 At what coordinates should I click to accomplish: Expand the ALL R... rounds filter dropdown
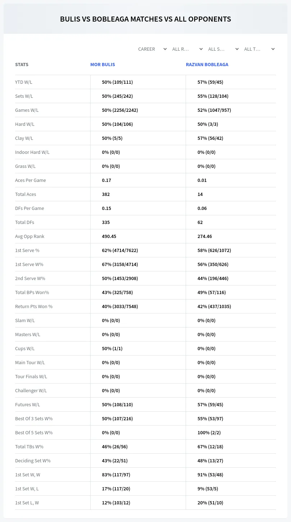187,49
